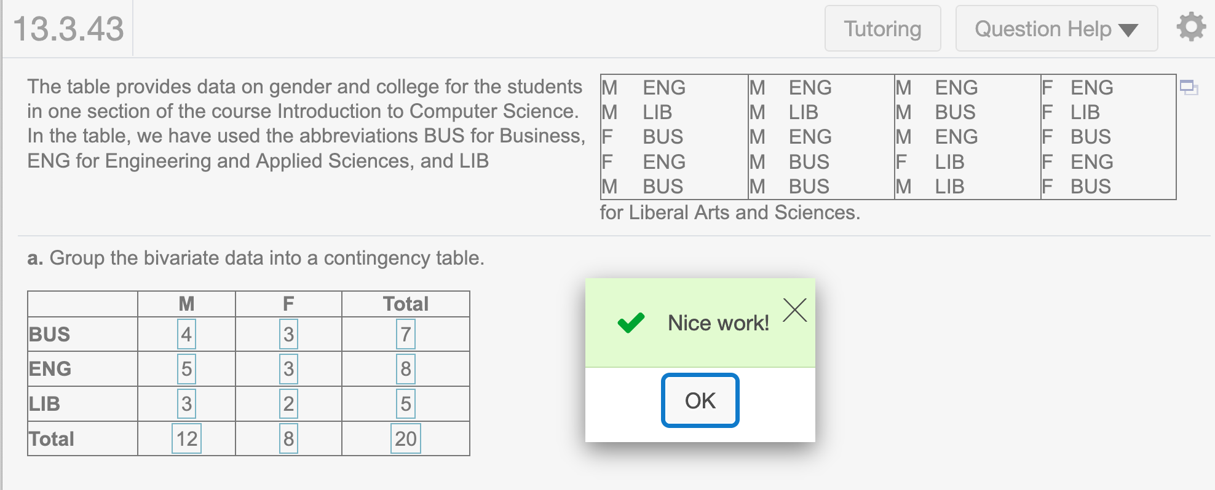Click the BUS row F count field
Screen dimensions: 1215x490
click(x=288, y=335)
